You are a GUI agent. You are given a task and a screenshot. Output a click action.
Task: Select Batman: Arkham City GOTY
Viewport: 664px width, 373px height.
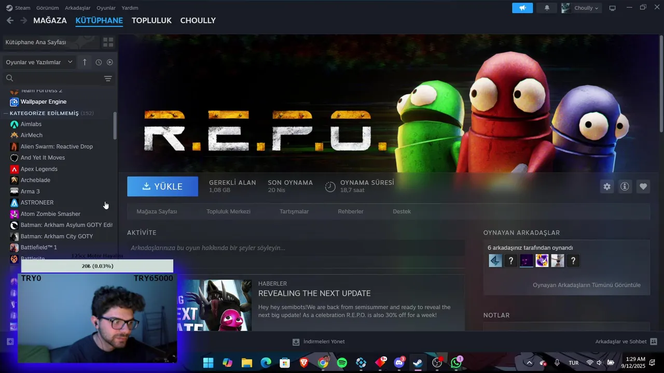[x=57, y=236]
